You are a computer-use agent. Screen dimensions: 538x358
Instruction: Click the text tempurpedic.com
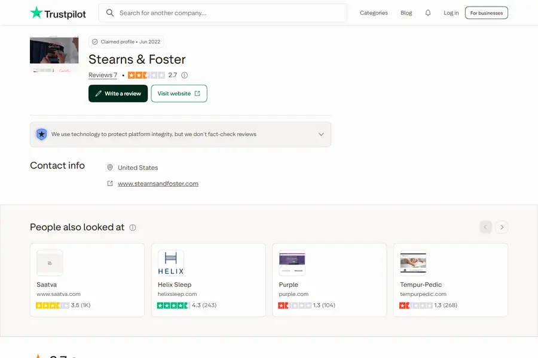click(423, 294)
